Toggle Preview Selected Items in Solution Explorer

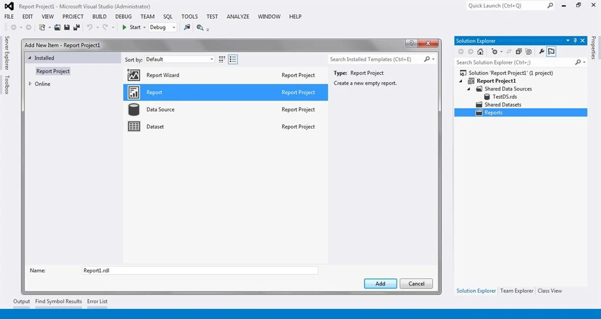[x=551, y=52]
